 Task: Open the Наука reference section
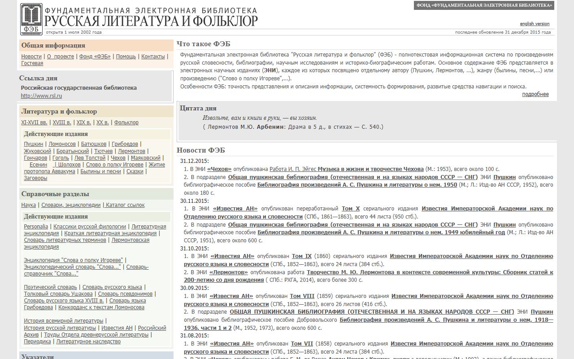tap(29, 205)
